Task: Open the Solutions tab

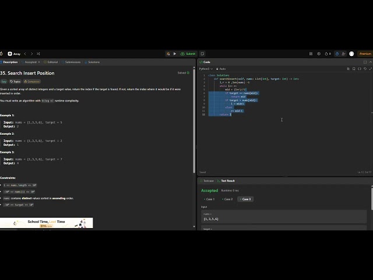Action: [92, 62]
